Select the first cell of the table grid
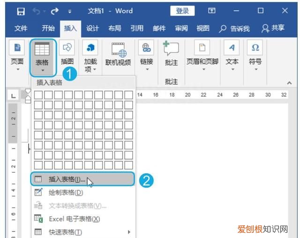 pos(38,95)
